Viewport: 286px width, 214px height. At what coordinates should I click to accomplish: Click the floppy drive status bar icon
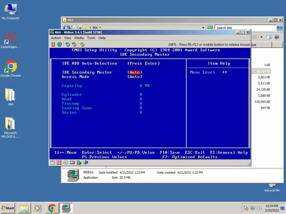(x=52, y=162)
